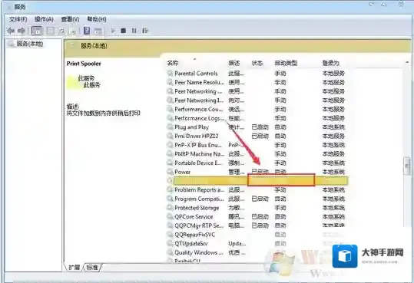The image size is (414, 283).
Task: Click the Restart Service toolbar icon
Action: coord(144,31)
